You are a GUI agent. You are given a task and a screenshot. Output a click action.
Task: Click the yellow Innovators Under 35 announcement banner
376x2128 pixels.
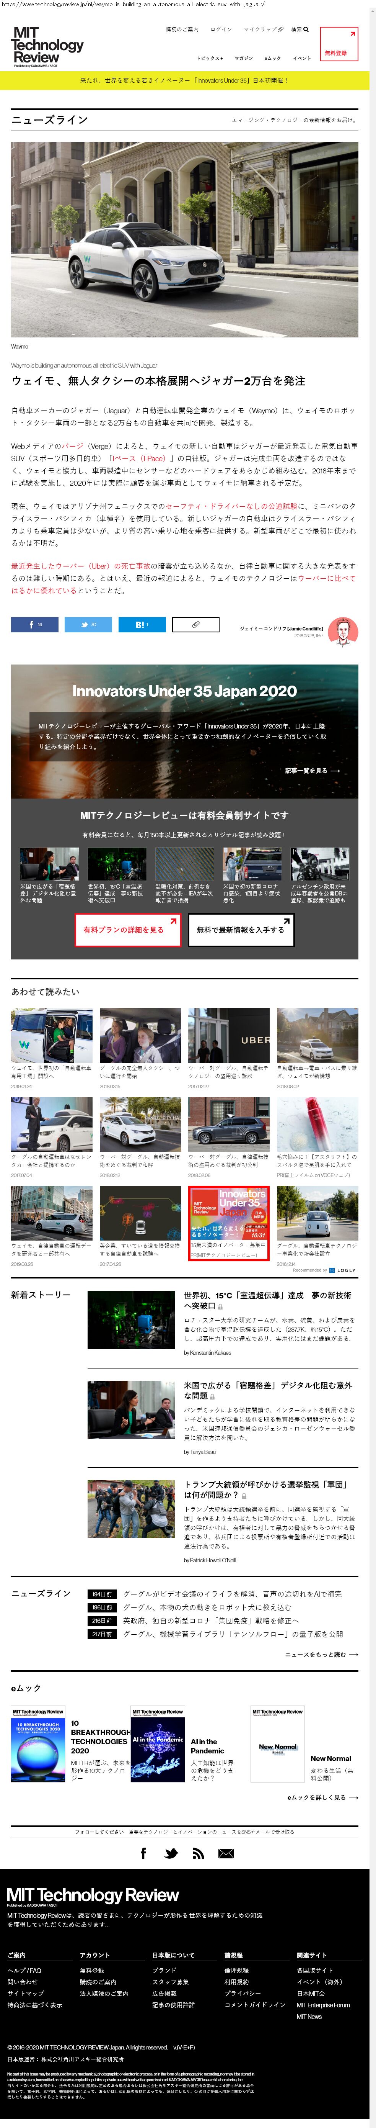[184, 81]
